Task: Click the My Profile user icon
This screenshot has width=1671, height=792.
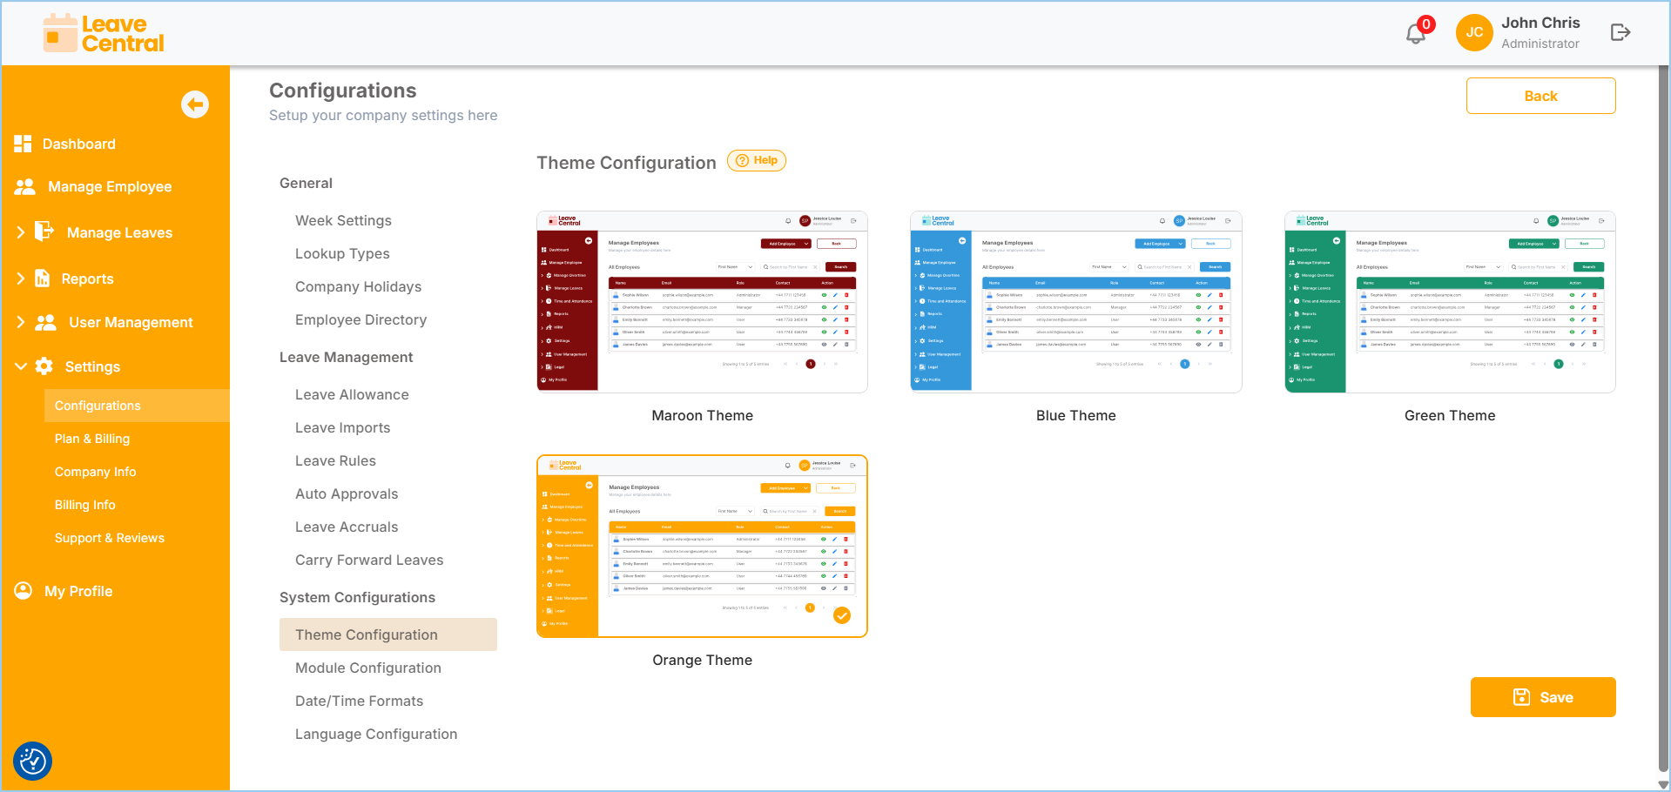Action: click(24, 591)
